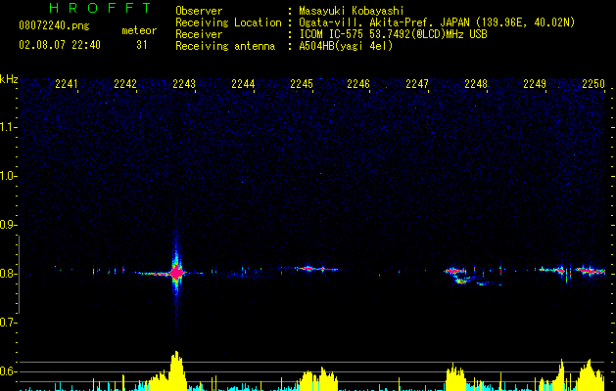Click the 2243 time marker
616x391 pixels.
click(184, 84)
